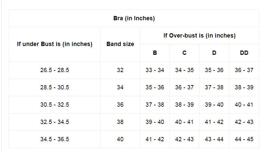Click the "Bra (in Inches)" table title
Screen dimensions: 266x152
pos(134,18)
